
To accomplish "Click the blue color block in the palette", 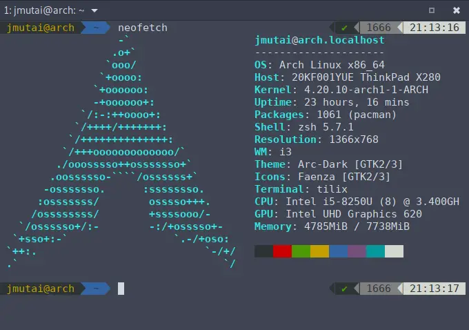I will [x=338, y=251].
